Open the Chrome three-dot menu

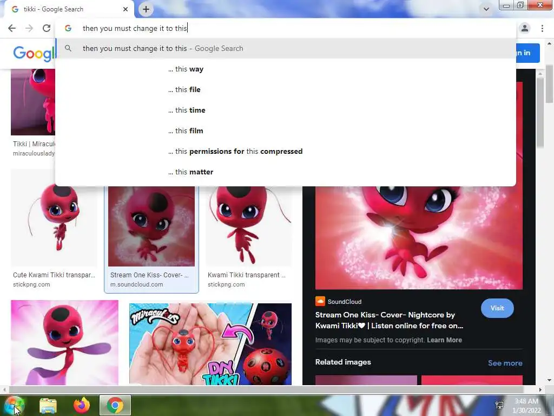point(542,28)
